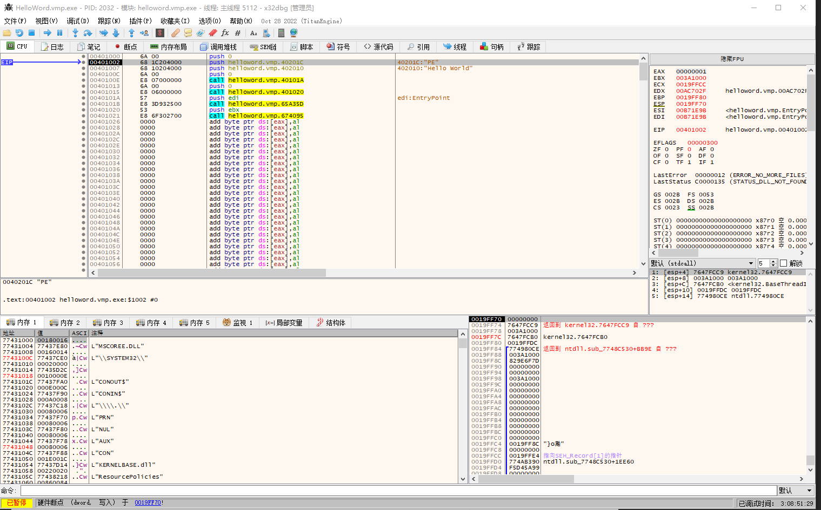Show bookmarks with the red bookmark icon
The height and width of the screenshot is (510, 821).
[213, 33]
